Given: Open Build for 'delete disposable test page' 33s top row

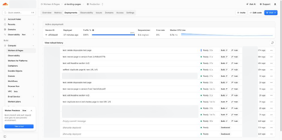Looking at the screenshot, I should (x=224, y=50).
